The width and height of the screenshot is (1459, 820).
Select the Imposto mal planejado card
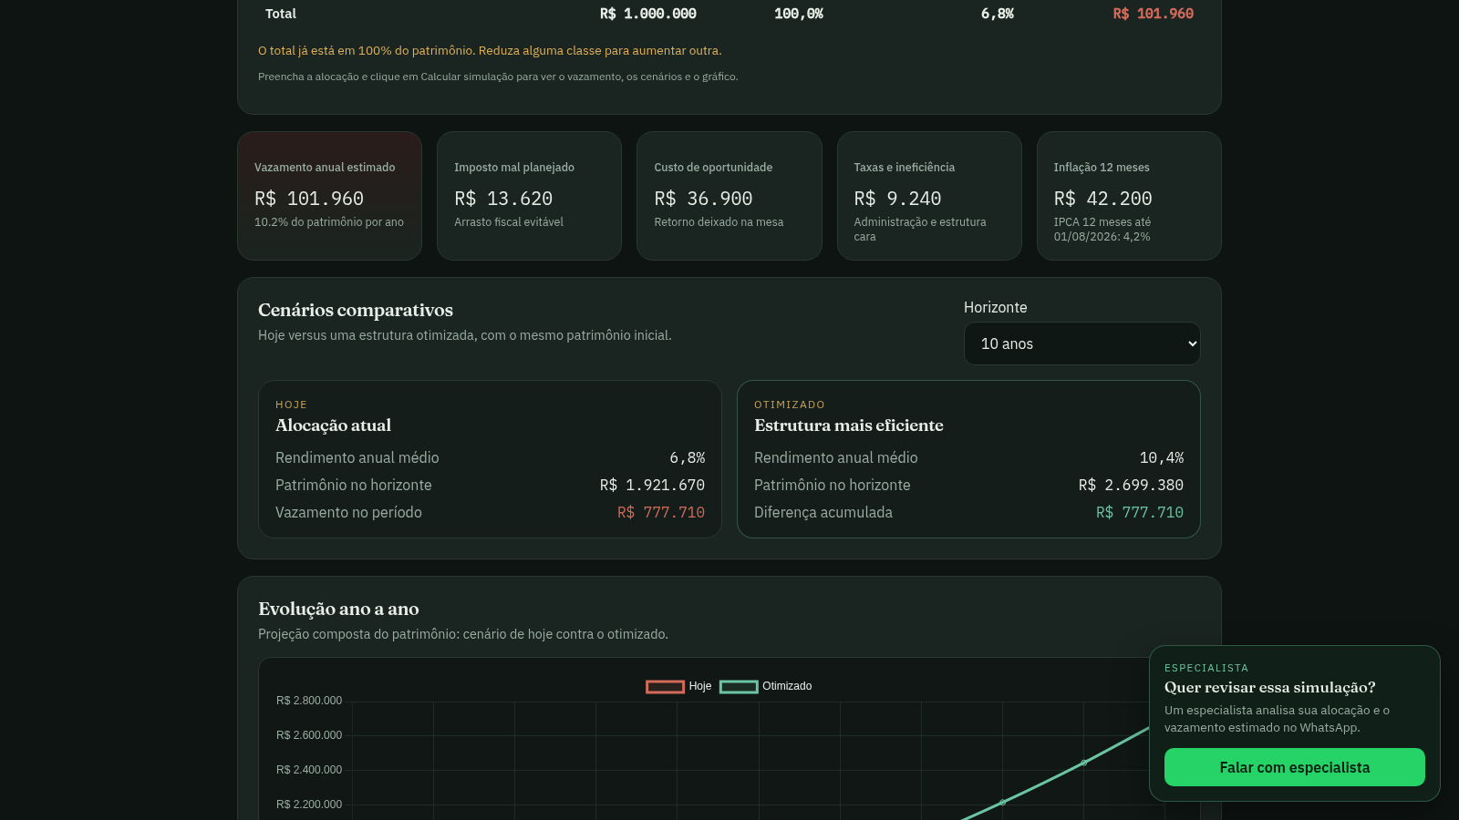coord(529,196)
